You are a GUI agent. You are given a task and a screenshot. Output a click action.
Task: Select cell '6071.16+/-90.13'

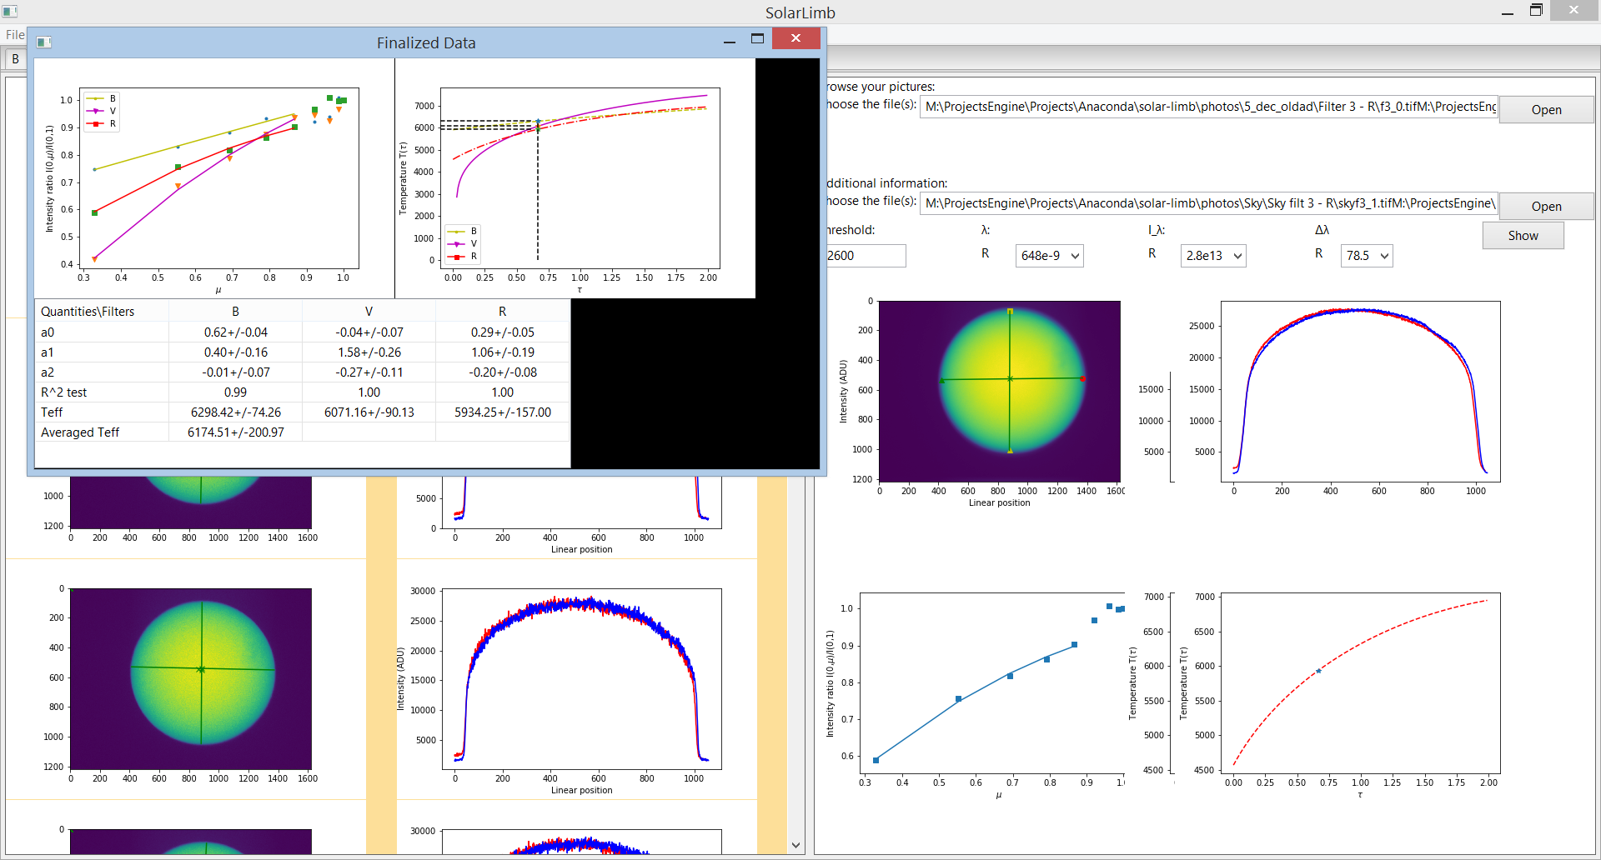(x=369, y=412)
